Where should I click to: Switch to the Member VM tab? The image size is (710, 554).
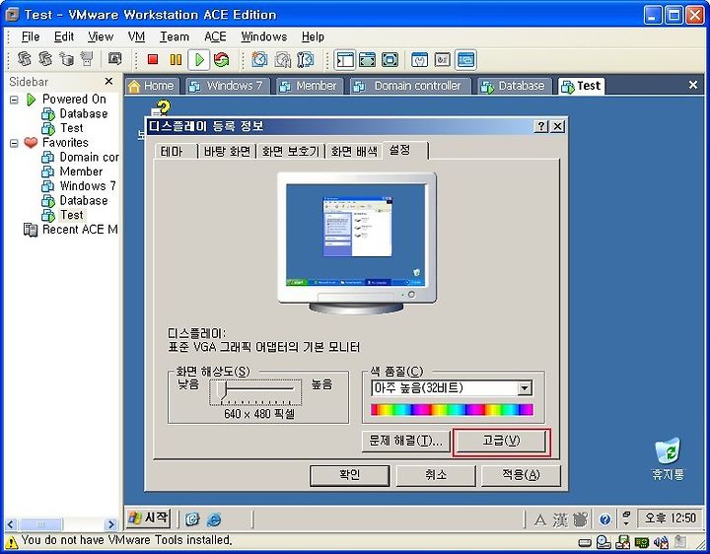coord(310,86)
